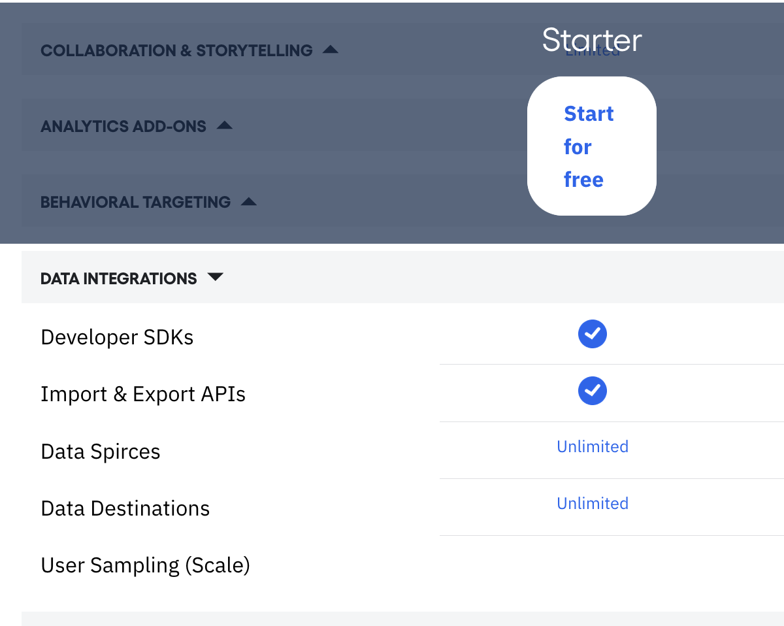Select the Analytics Add-ons section title
The width and height of the screenshot is (784, 626).
[x=123, y=126]
